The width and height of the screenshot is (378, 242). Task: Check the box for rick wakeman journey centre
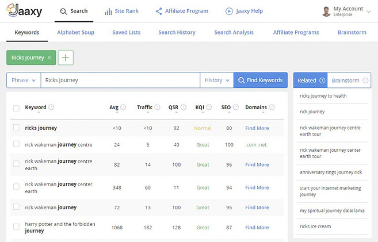click(16, 144)
